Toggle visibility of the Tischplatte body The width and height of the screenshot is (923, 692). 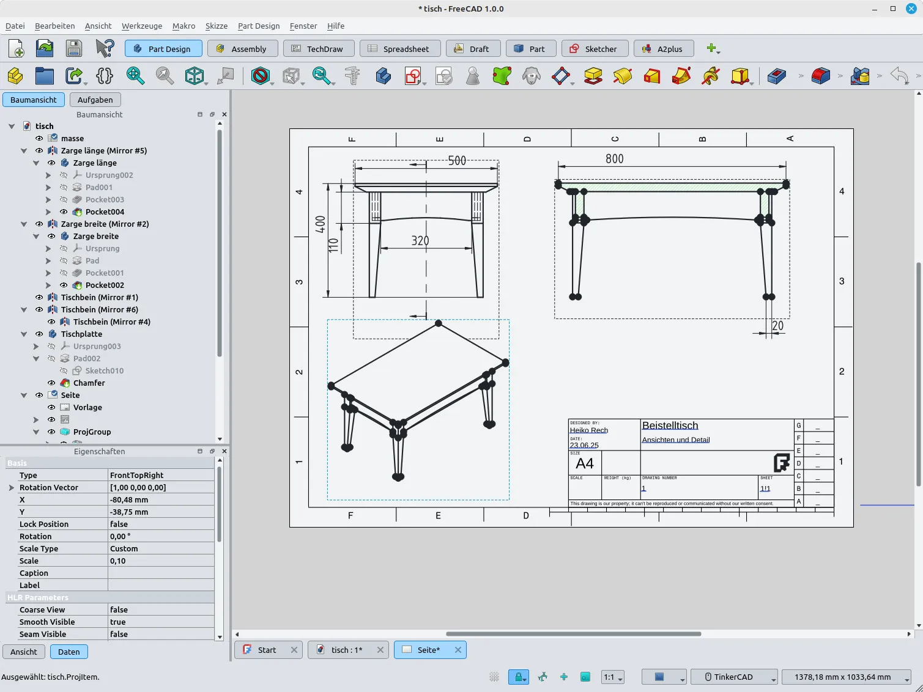point(39,334)
